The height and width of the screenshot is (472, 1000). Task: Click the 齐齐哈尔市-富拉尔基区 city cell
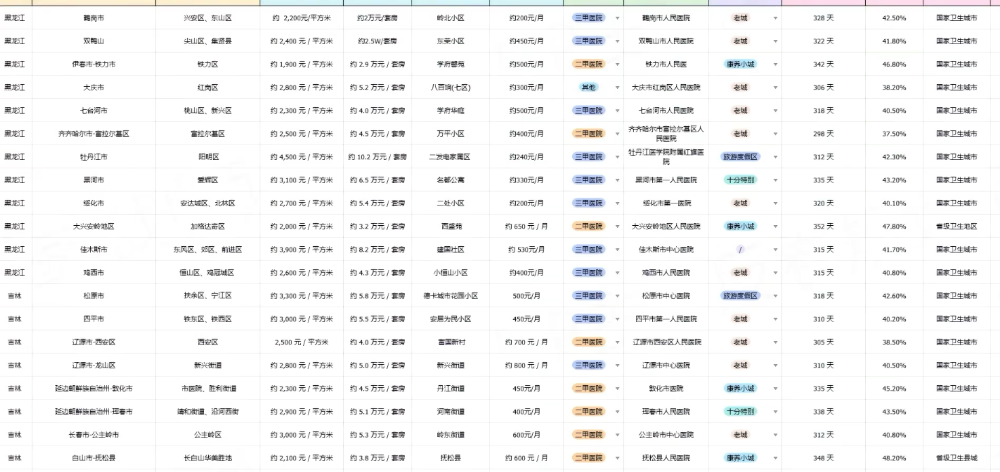pos(94,134)
